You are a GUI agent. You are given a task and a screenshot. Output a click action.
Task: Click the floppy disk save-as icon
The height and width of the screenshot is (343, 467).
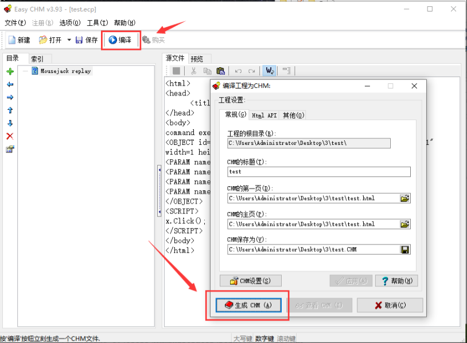click(405, 250)
